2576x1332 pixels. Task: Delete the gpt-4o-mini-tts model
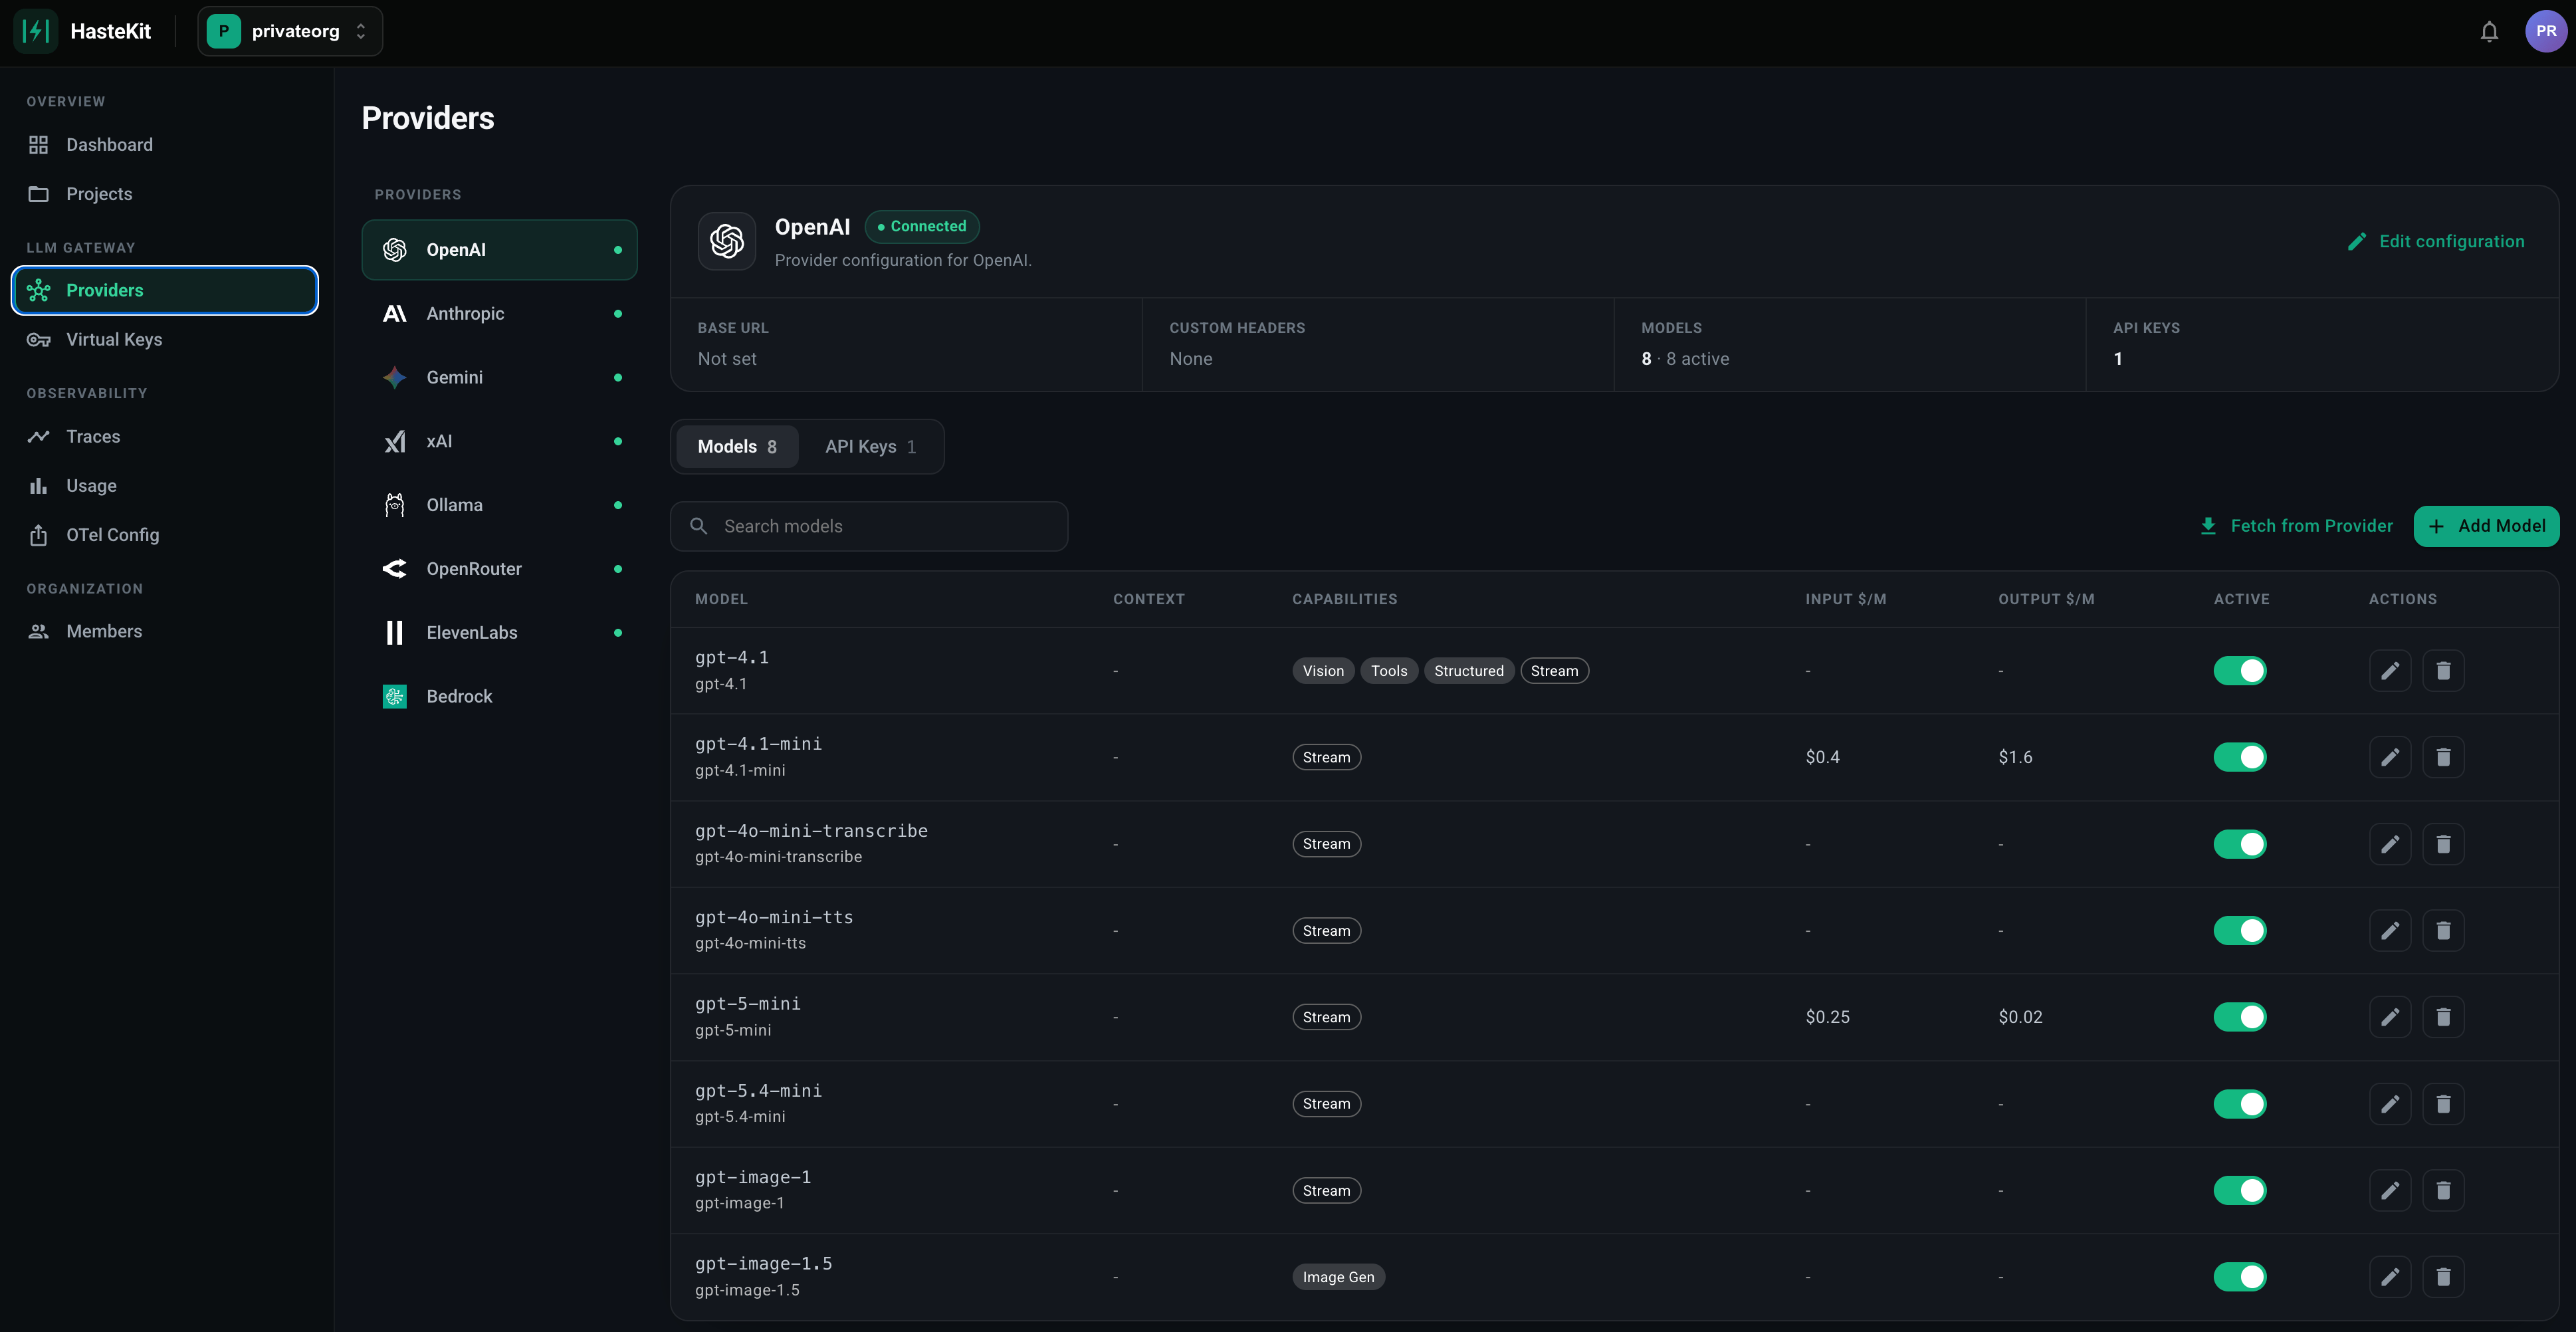(2443, 931)
